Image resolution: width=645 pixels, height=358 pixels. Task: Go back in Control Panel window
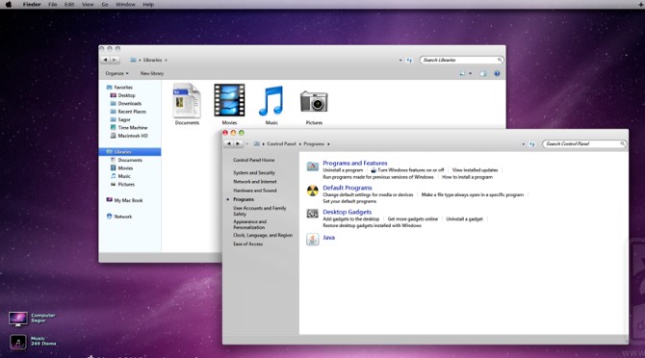coord(229,143)
